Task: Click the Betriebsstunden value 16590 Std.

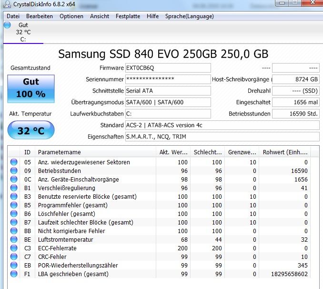Action: click(296, 114)
